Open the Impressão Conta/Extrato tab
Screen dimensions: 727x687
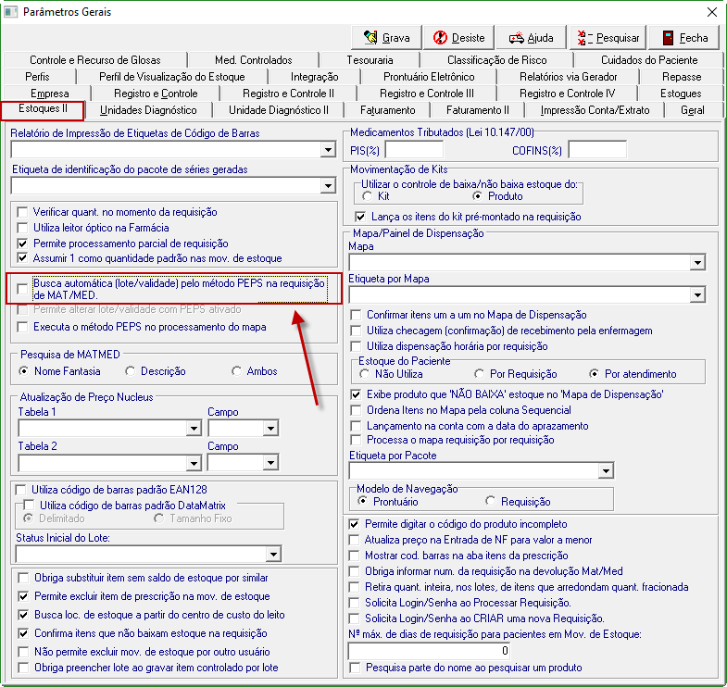(x=595, y=110)
